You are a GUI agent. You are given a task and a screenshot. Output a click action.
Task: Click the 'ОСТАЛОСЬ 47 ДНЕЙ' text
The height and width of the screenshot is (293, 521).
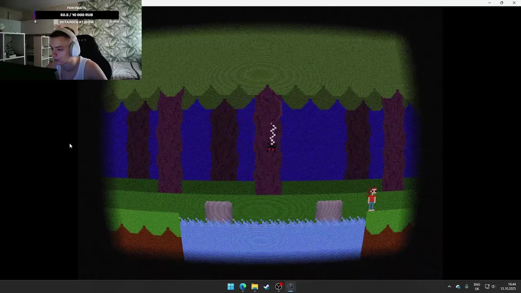tap(77, 22)
